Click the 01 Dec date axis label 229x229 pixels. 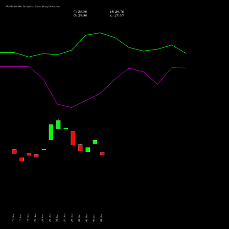[x=79, y=218]
